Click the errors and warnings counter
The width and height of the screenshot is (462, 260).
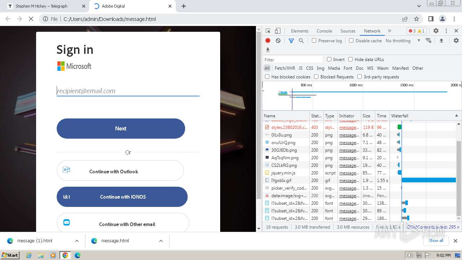pos(417,31)
